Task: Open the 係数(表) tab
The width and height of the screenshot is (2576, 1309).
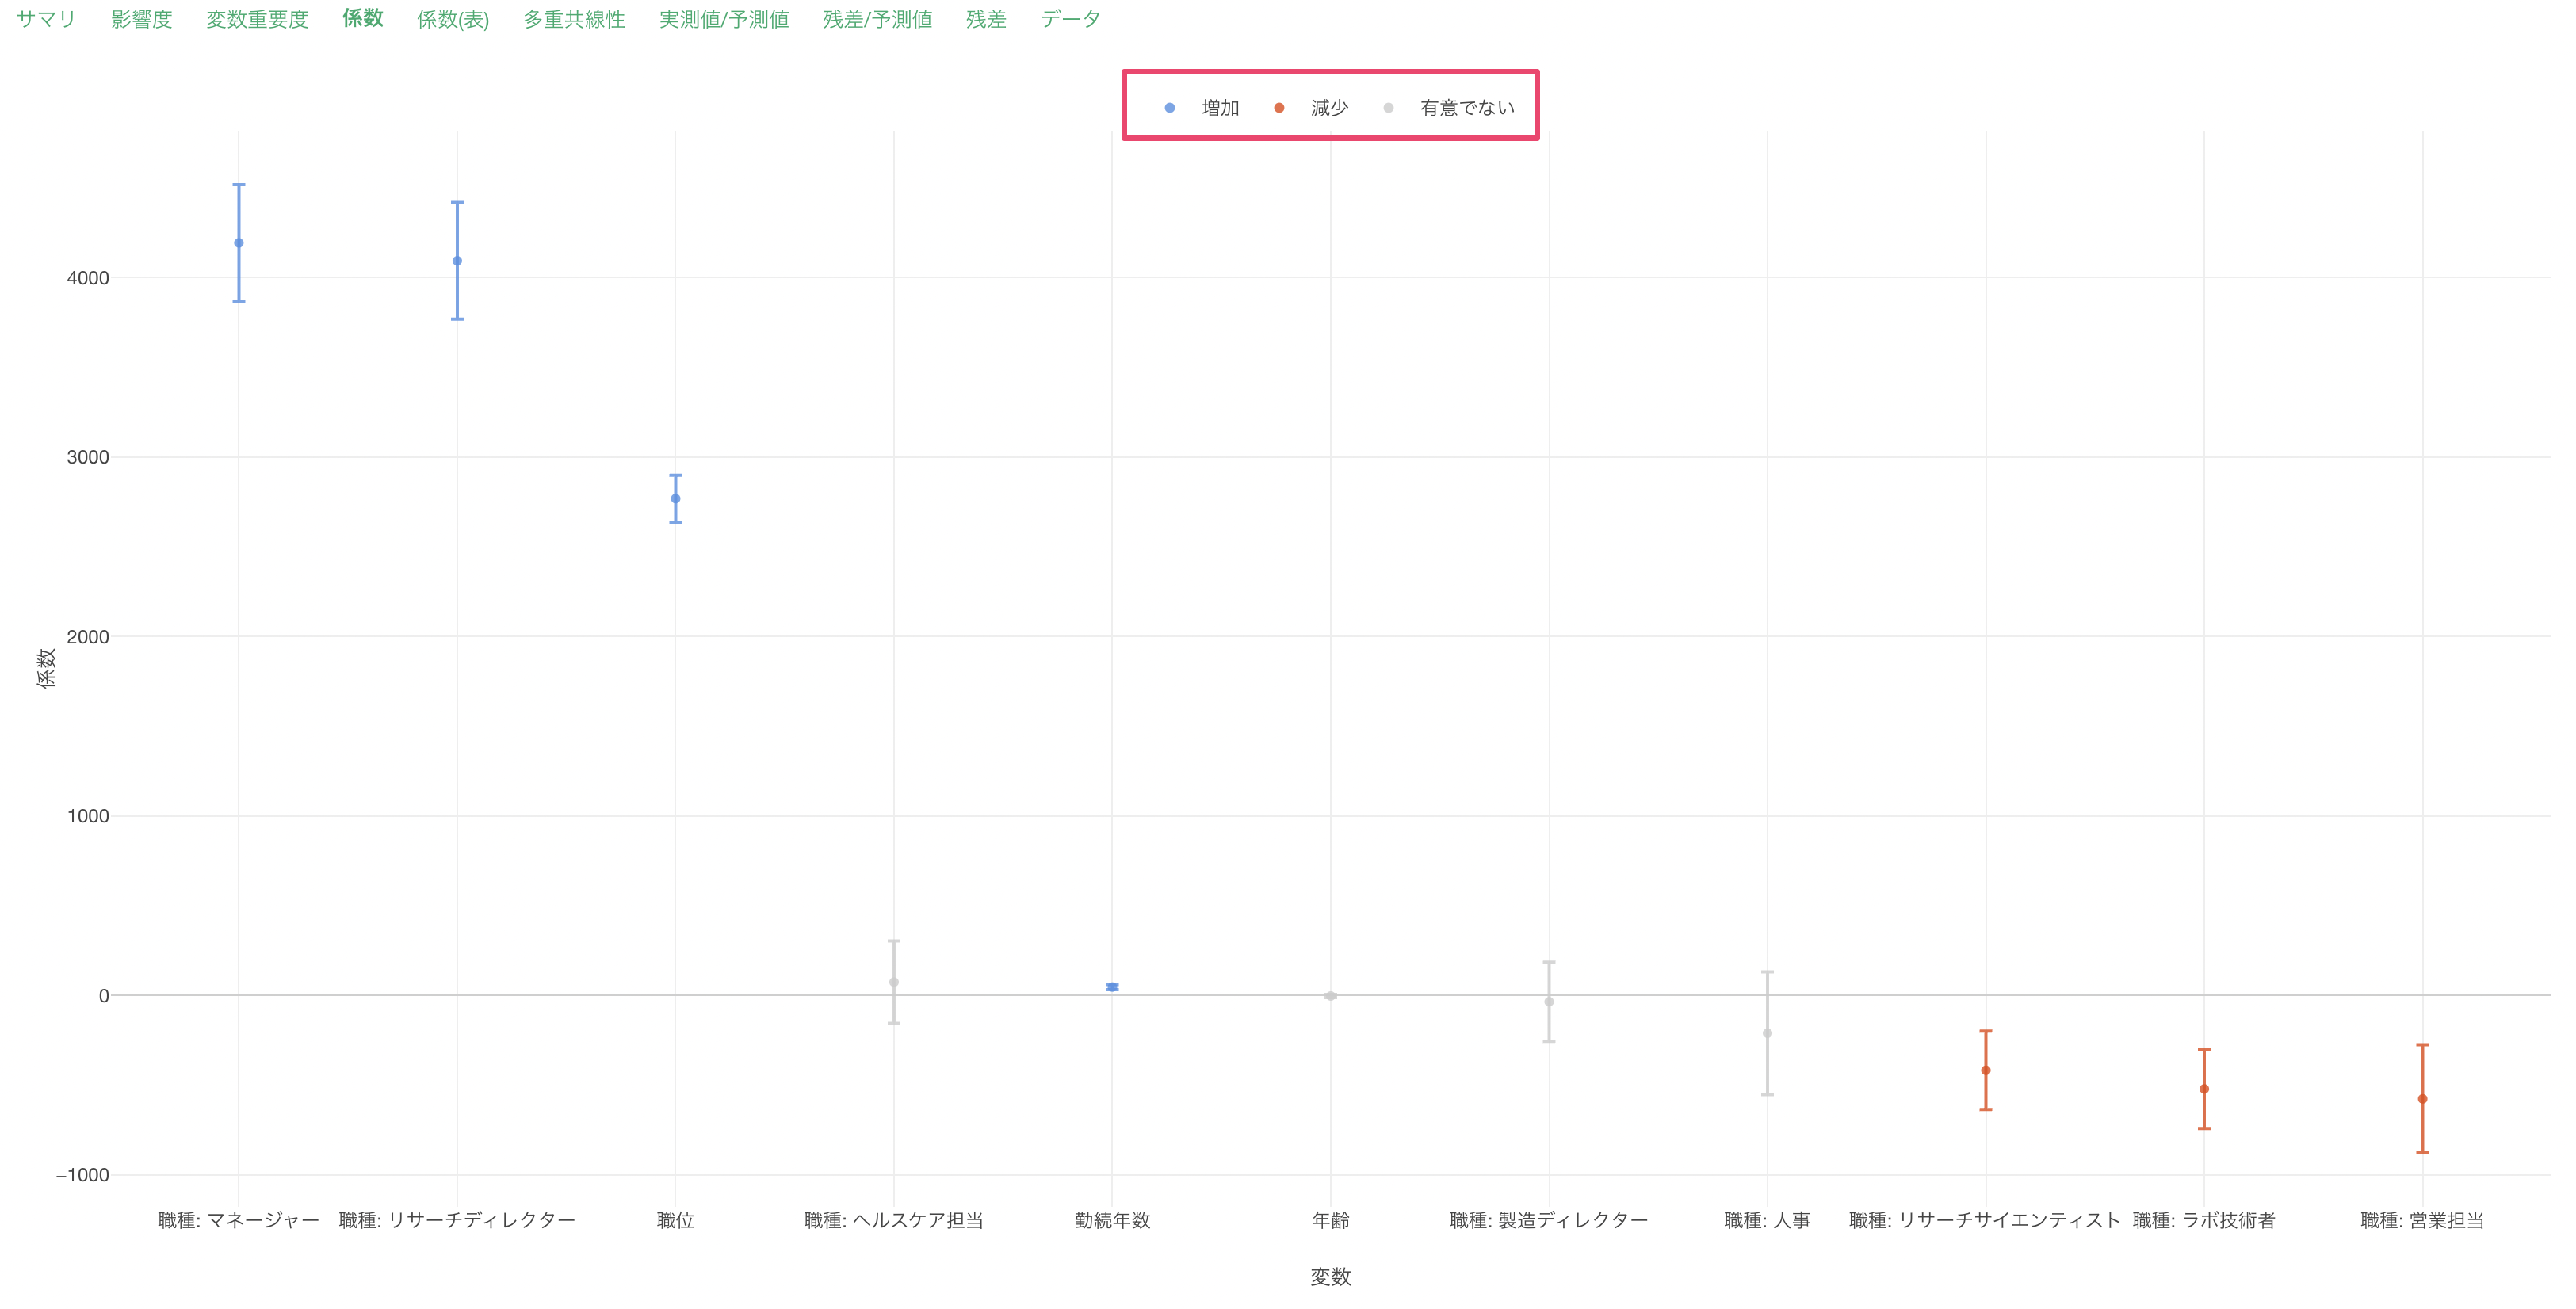Action: 453,19
